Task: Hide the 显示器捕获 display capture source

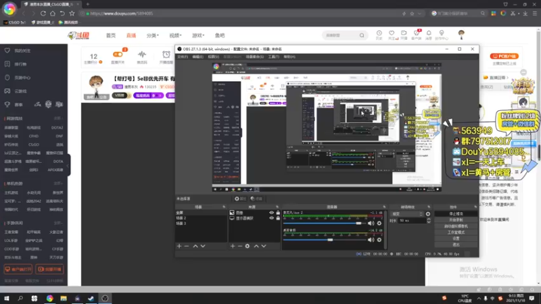Action: pos(272,218)
